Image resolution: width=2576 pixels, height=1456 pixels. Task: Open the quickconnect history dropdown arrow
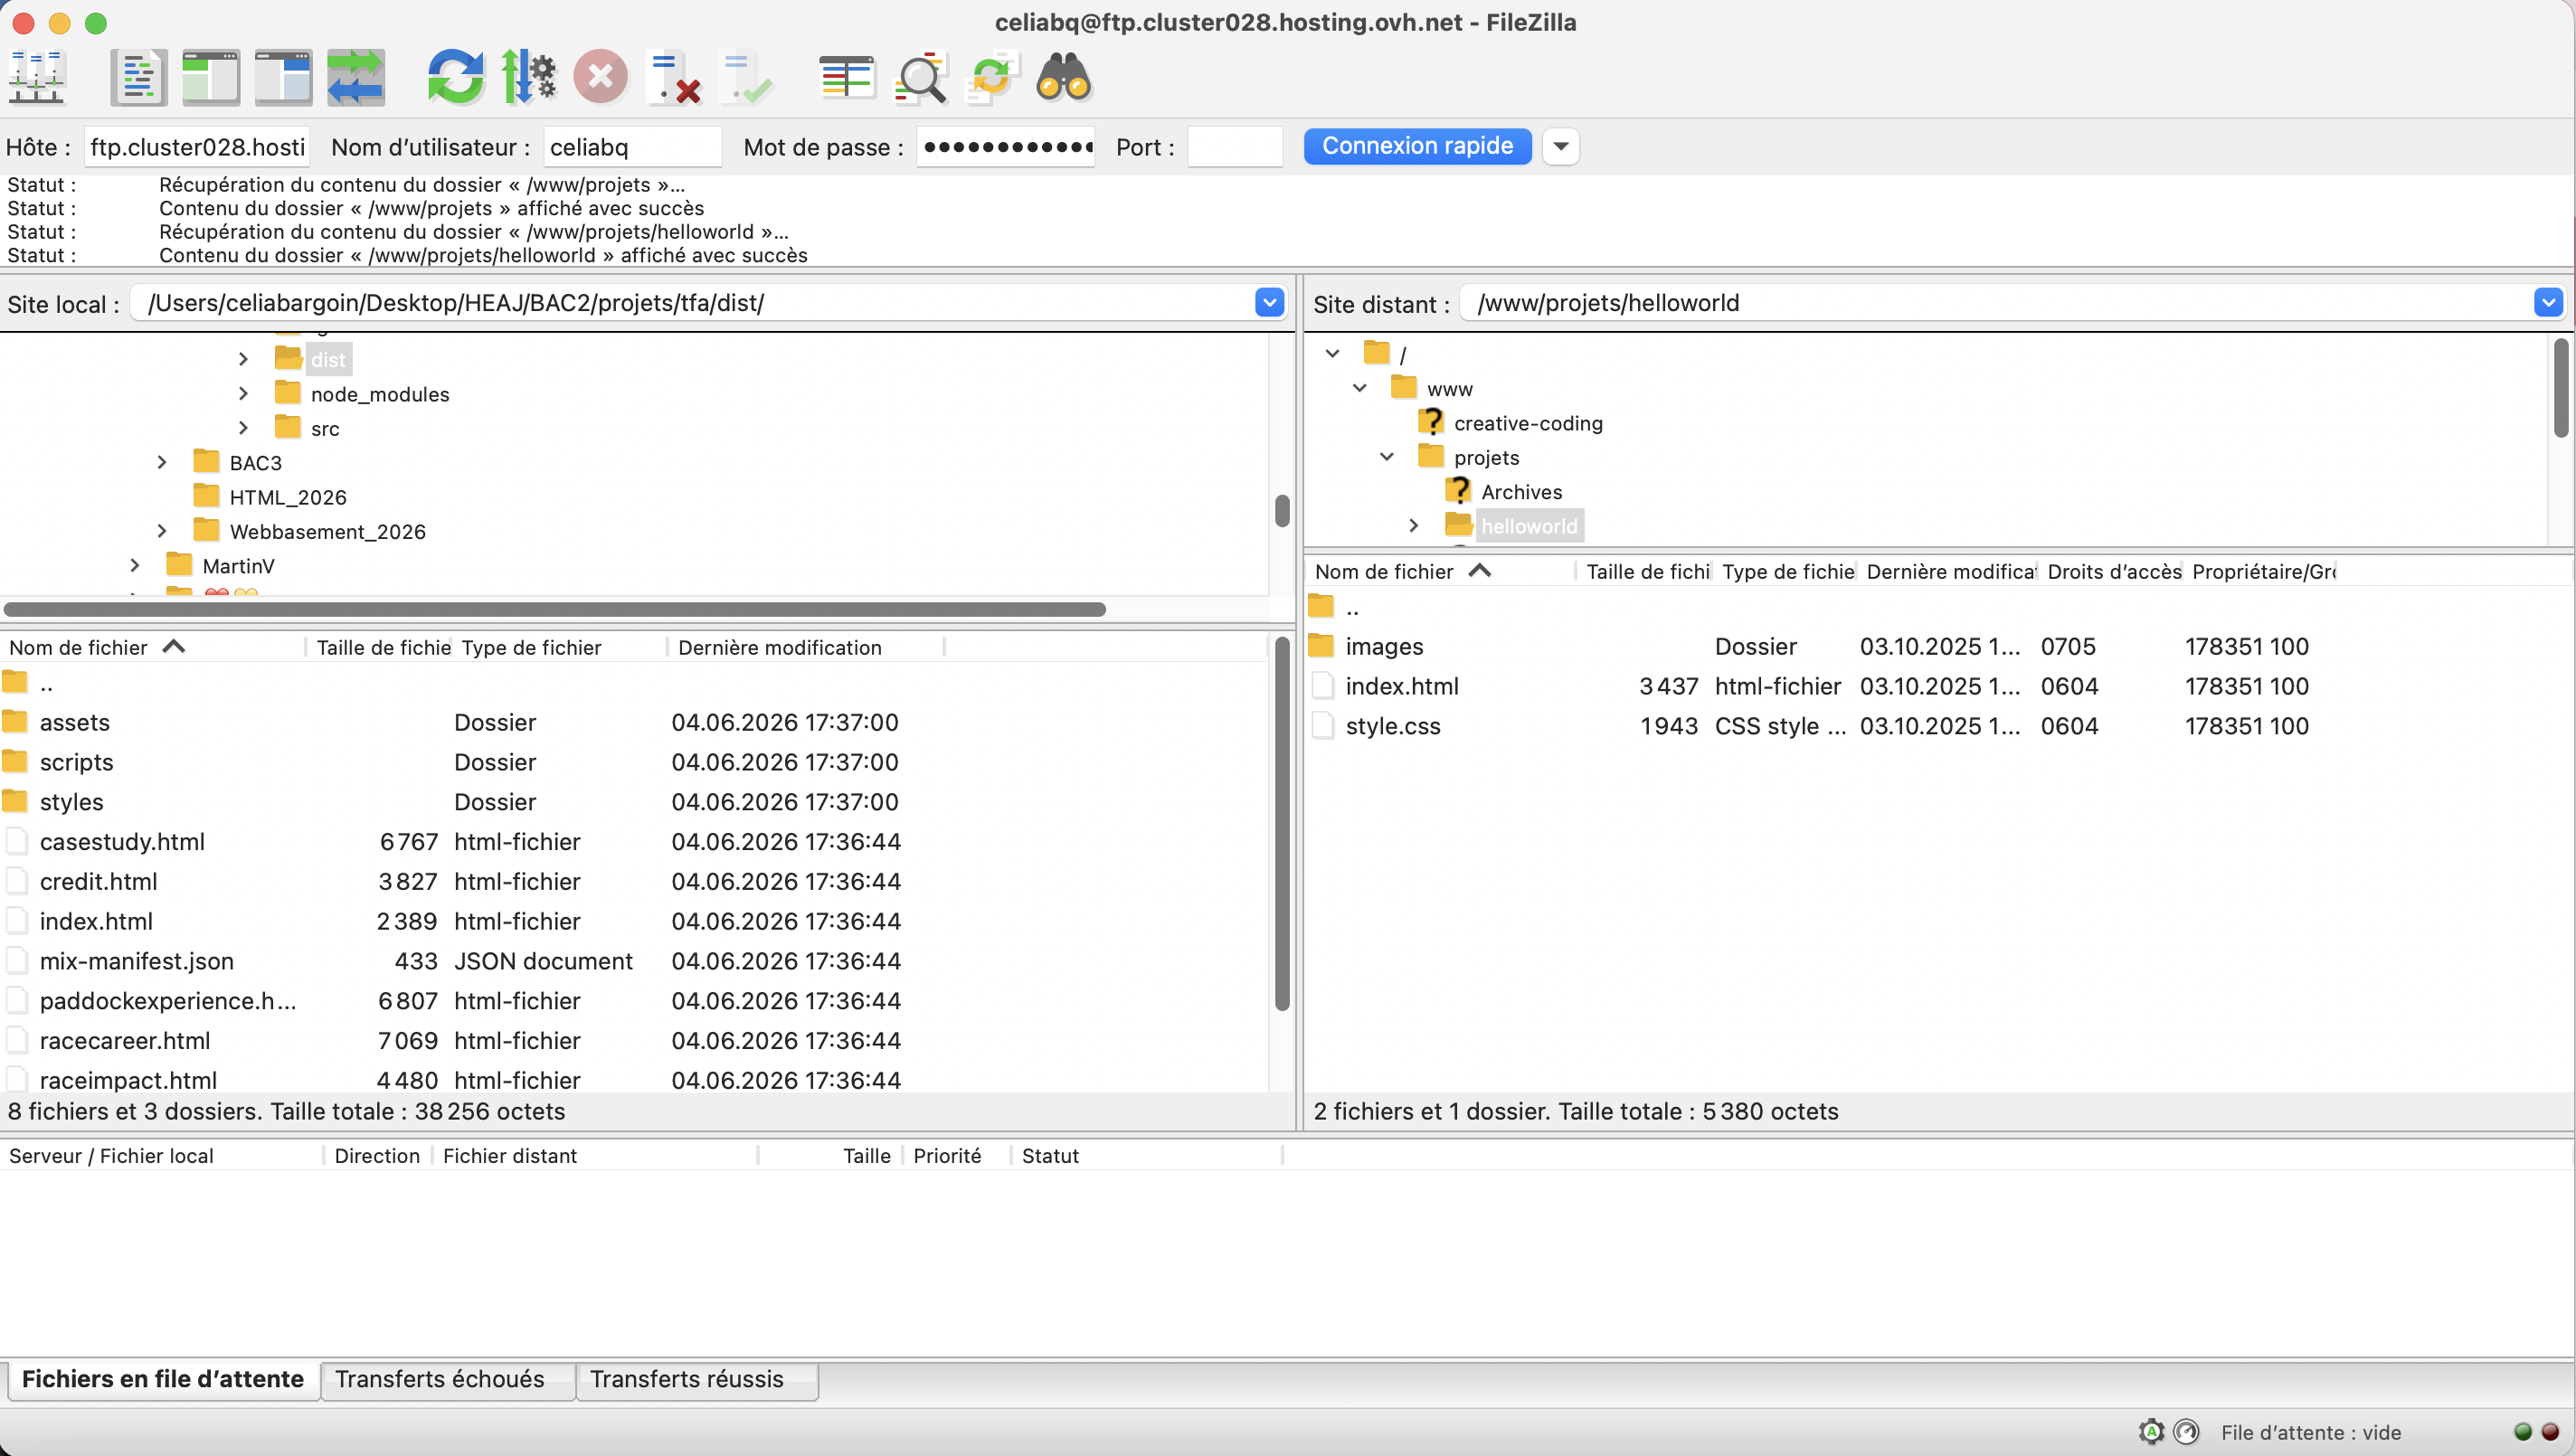pos(1560,146)
